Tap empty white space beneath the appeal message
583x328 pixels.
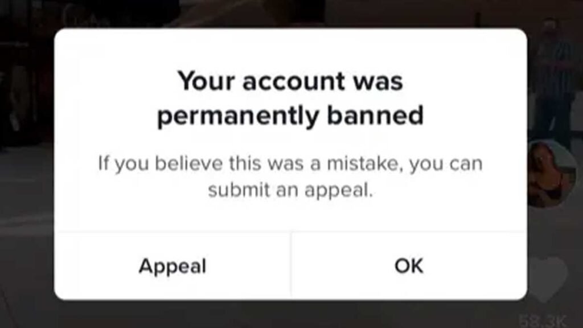(290, 216)
